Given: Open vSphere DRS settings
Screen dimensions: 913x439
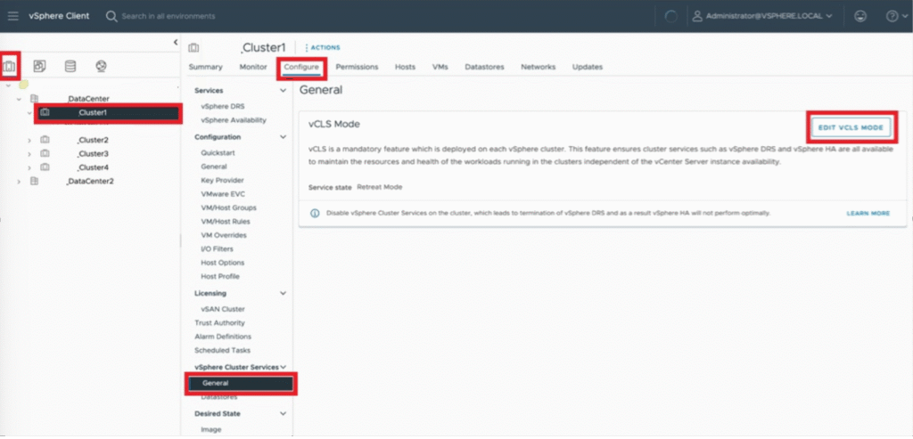Looking at the screenshot, I should click(223, 106).
